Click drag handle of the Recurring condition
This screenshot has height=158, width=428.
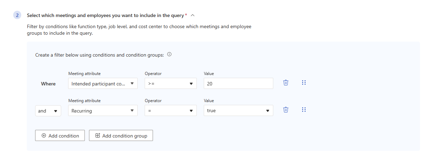click(x=304, y=110)
